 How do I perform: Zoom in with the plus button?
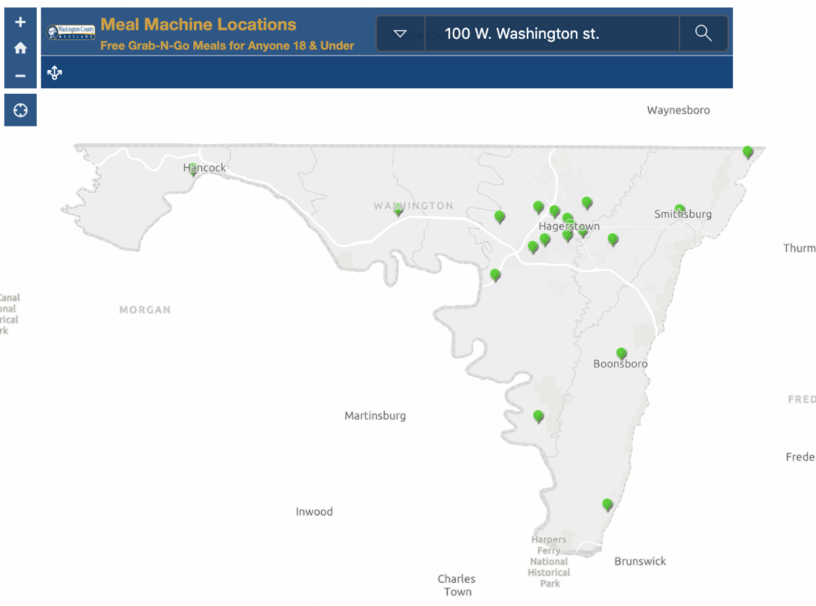[x=20, y=22]
